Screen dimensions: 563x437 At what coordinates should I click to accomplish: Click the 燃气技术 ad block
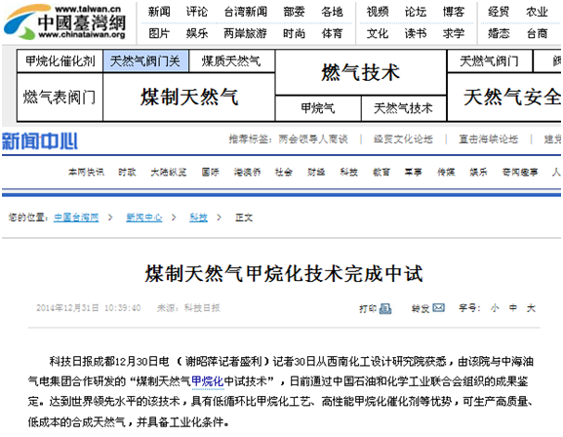click(x=360, y=72)
